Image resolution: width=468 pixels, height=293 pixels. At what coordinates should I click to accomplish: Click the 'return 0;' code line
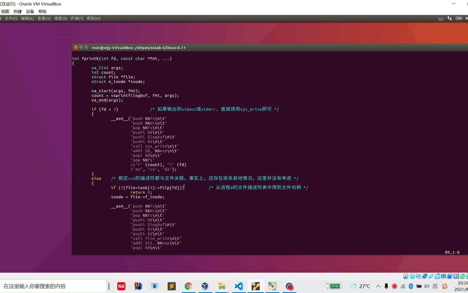141,192
